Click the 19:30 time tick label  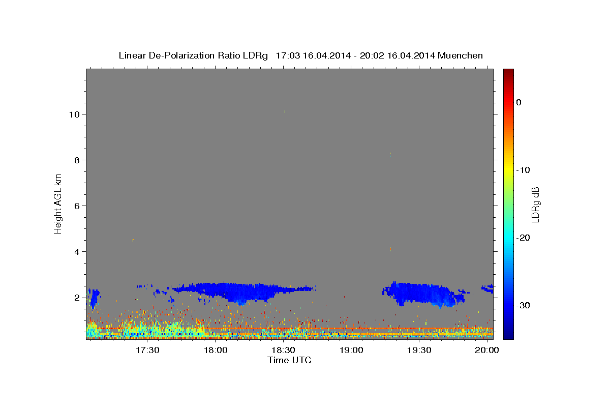click(x=419, y=351)
